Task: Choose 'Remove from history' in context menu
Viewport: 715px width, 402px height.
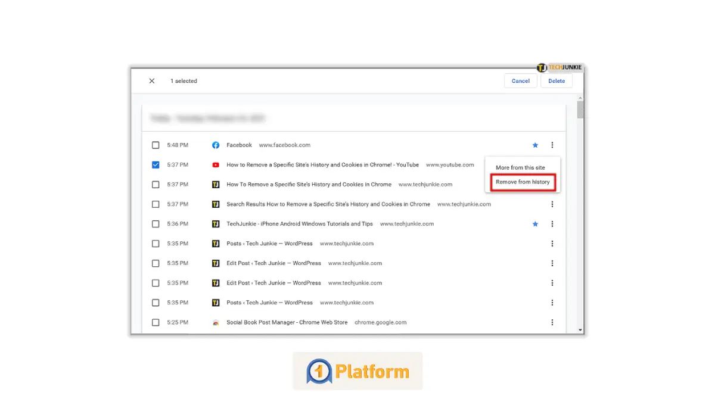Action: pyautogui.click(x=523, y=182)
